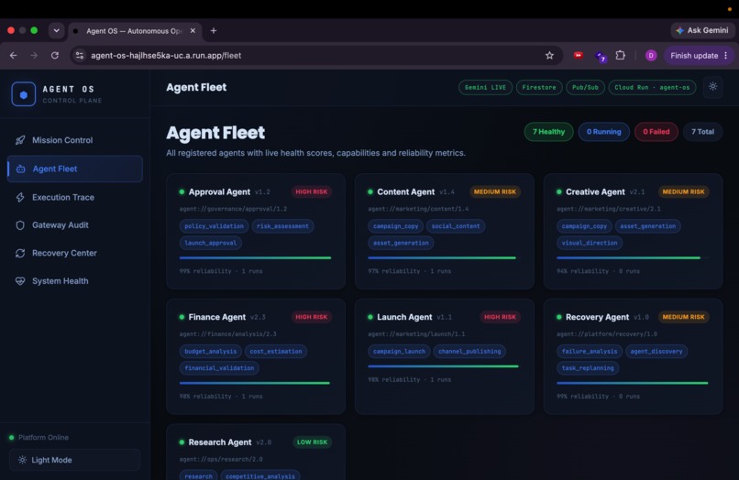Click the Gemini LIVE status badge
Image resolution: width=739 pixels, height=480 pixels.
(485, 87)
